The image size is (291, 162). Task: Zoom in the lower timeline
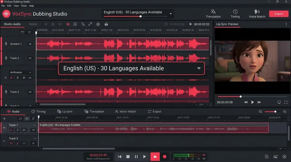point(285,112)
